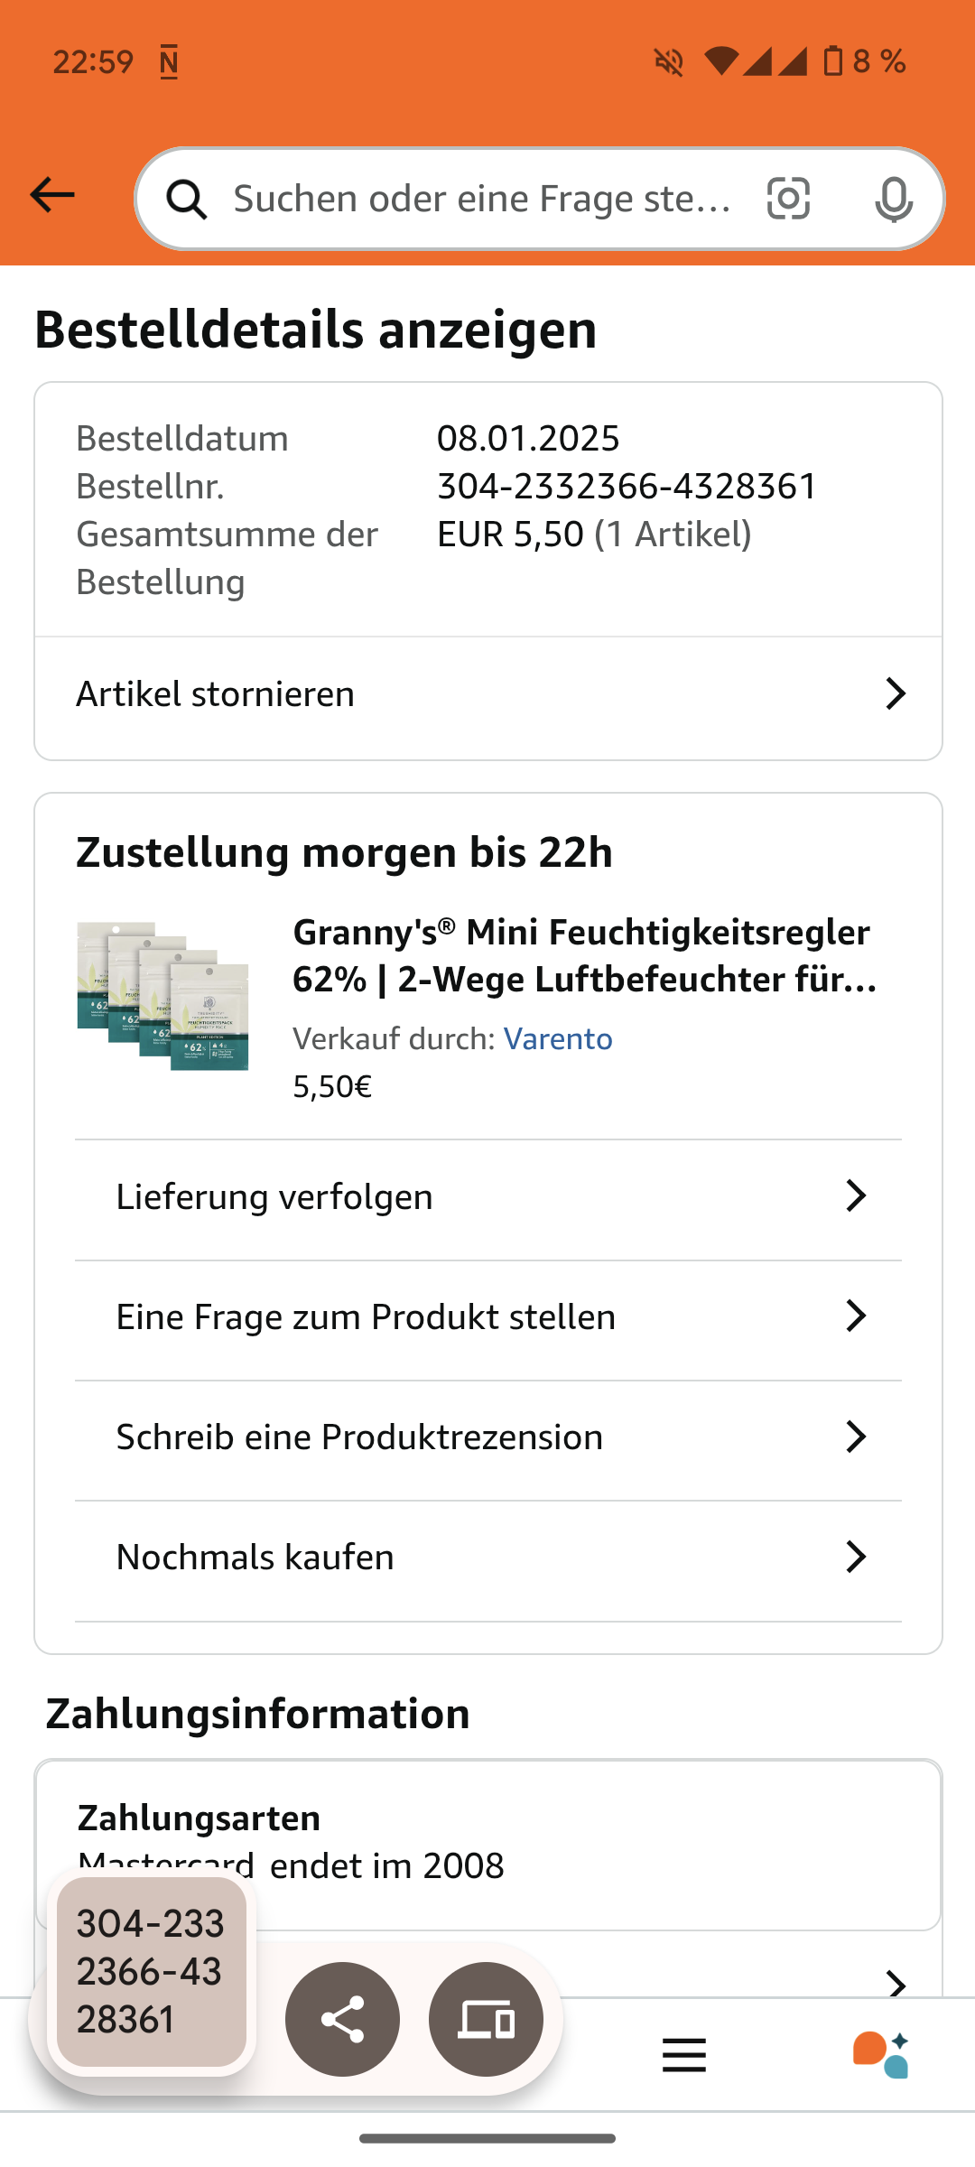This screenshot has width=975, height=2167.
Task: Expand Lieferung verfolgen chevron
Action: click(855, 1195)
